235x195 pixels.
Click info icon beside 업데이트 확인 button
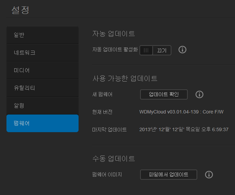coord(199,94)
